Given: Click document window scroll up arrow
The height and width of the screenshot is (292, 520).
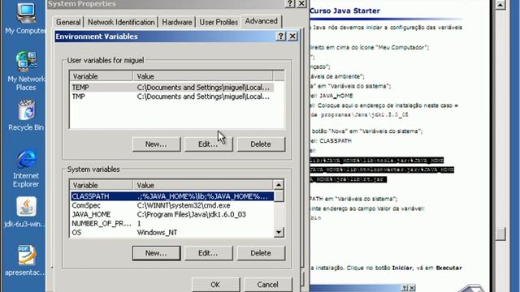Looking at the screenshot, I should (500, 4).
